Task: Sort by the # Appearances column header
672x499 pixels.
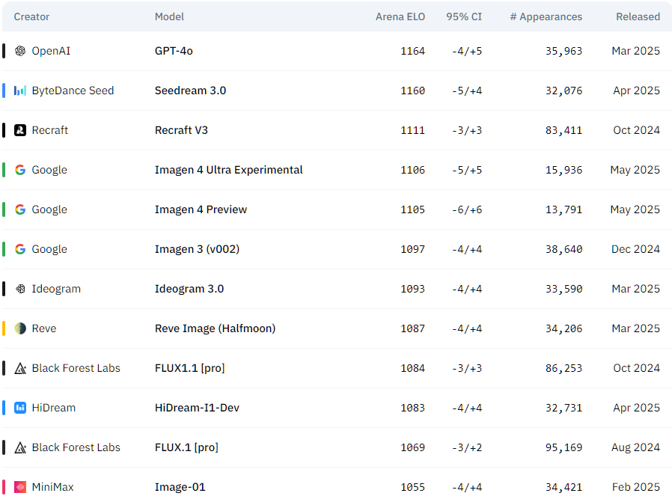Action: tap(546, 16)
